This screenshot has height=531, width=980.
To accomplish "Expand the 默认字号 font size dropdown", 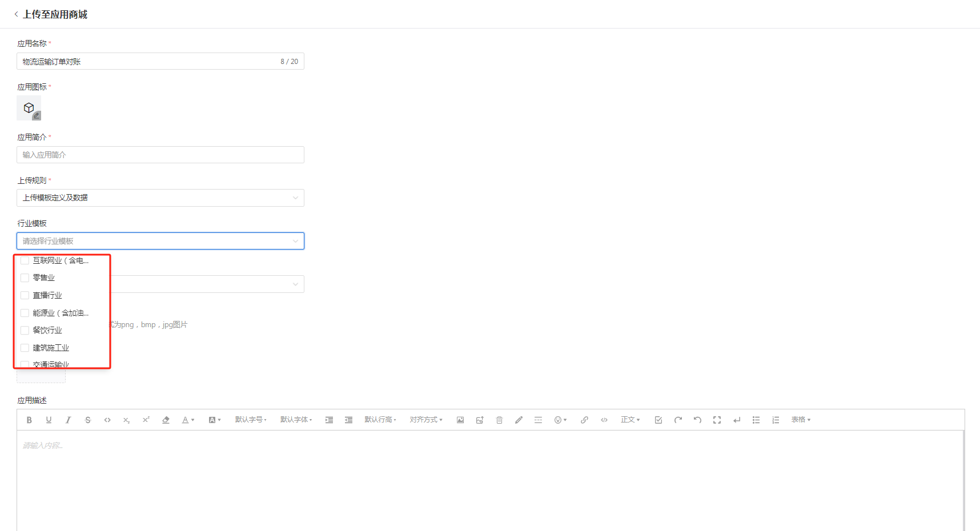I will click(x=251, y=420).
